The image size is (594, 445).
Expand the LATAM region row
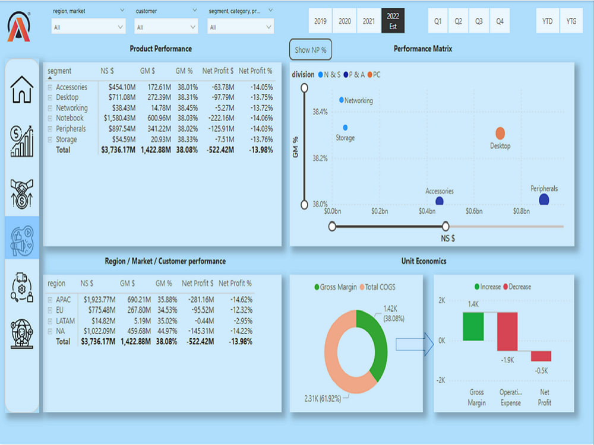click(x=50, y=321)
